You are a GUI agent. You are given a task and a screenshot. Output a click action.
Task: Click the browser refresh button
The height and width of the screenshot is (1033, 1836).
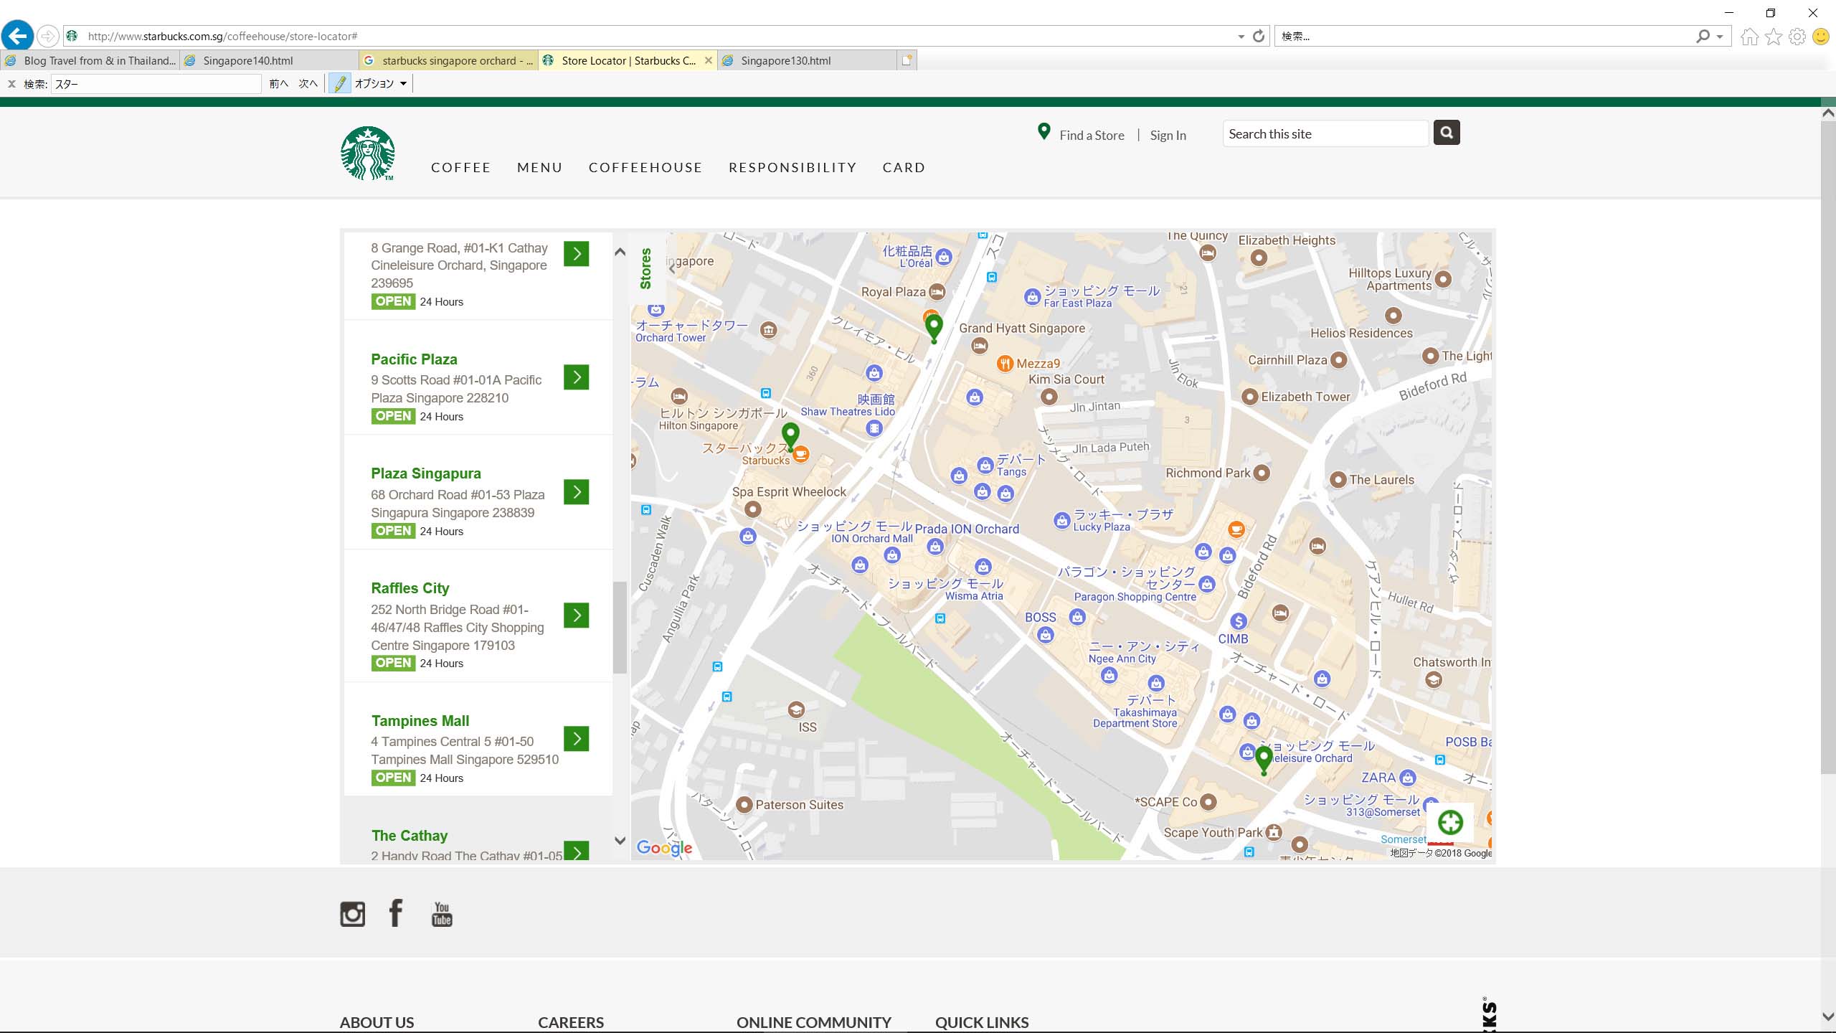pyautogui.click(x=1259, y=36)
